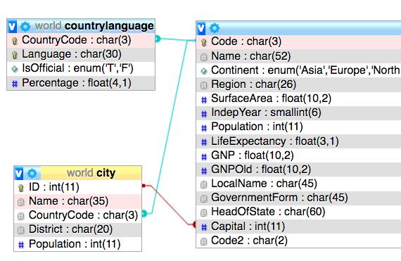Viewport: 401px width, 261px height.
Task: Click the red relation endpoint at Capital
Action: coord(194,224)
